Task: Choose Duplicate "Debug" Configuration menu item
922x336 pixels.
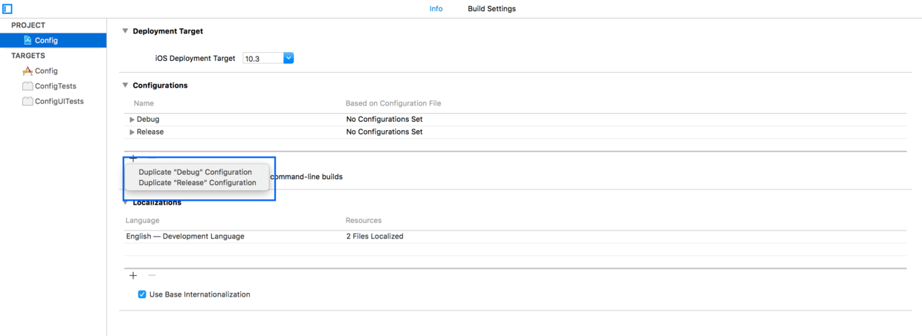Action: (x=196, y=172)
